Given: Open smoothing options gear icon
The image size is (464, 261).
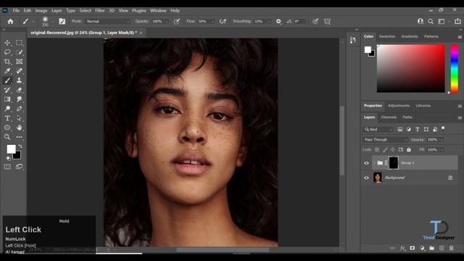Looking at the screenshot, I should pyautogui.click(x=278, y=21).
